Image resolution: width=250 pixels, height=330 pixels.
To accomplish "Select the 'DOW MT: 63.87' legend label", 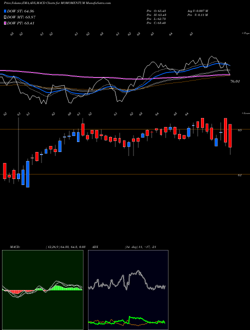I will [21, 17].
